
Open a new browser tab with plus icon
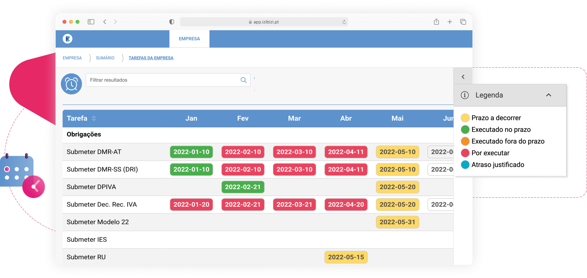[450, 22]
